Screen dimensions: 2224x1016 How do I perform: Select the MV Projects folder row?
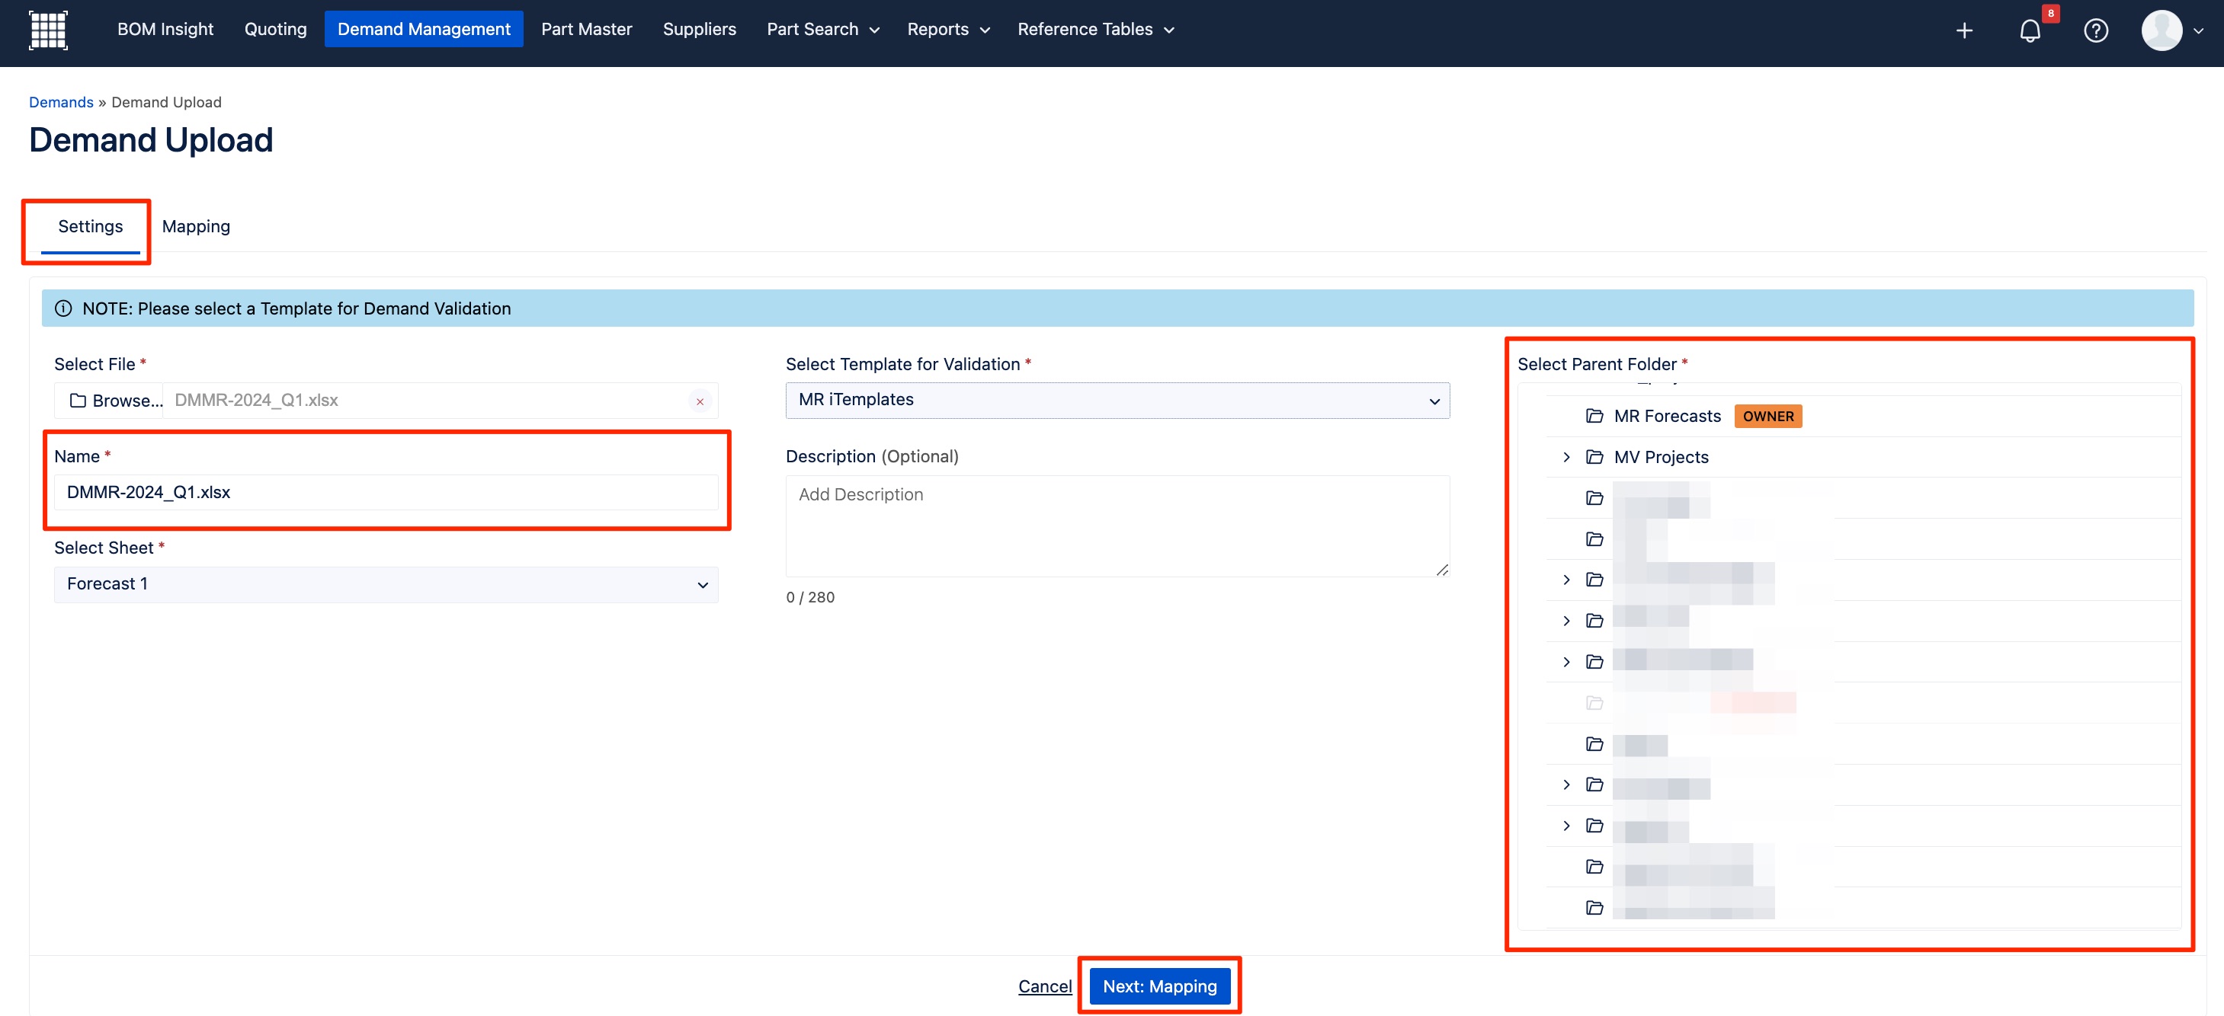click(1863, 457)
